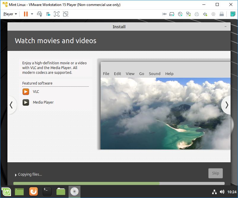The image size is (238, 198).
Task: Click the Show Desktop panel icon
Action: [x=19, y=192]
